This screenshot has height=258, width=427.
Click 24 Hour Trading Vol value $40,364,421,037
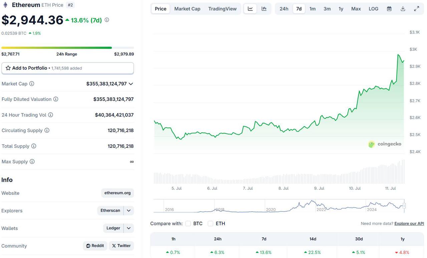[x=114, y=115]
